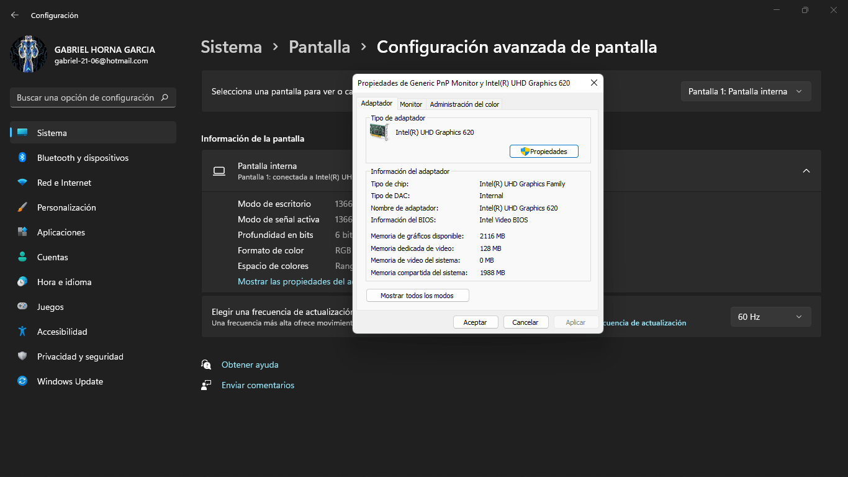This screenshot has width=848, height=477.
Task: Click the Hora e idioma clock icon
Action: (22, 282)
